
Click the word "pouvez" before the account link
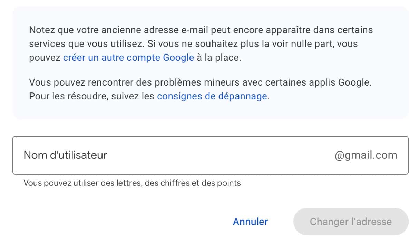[45, 58]
